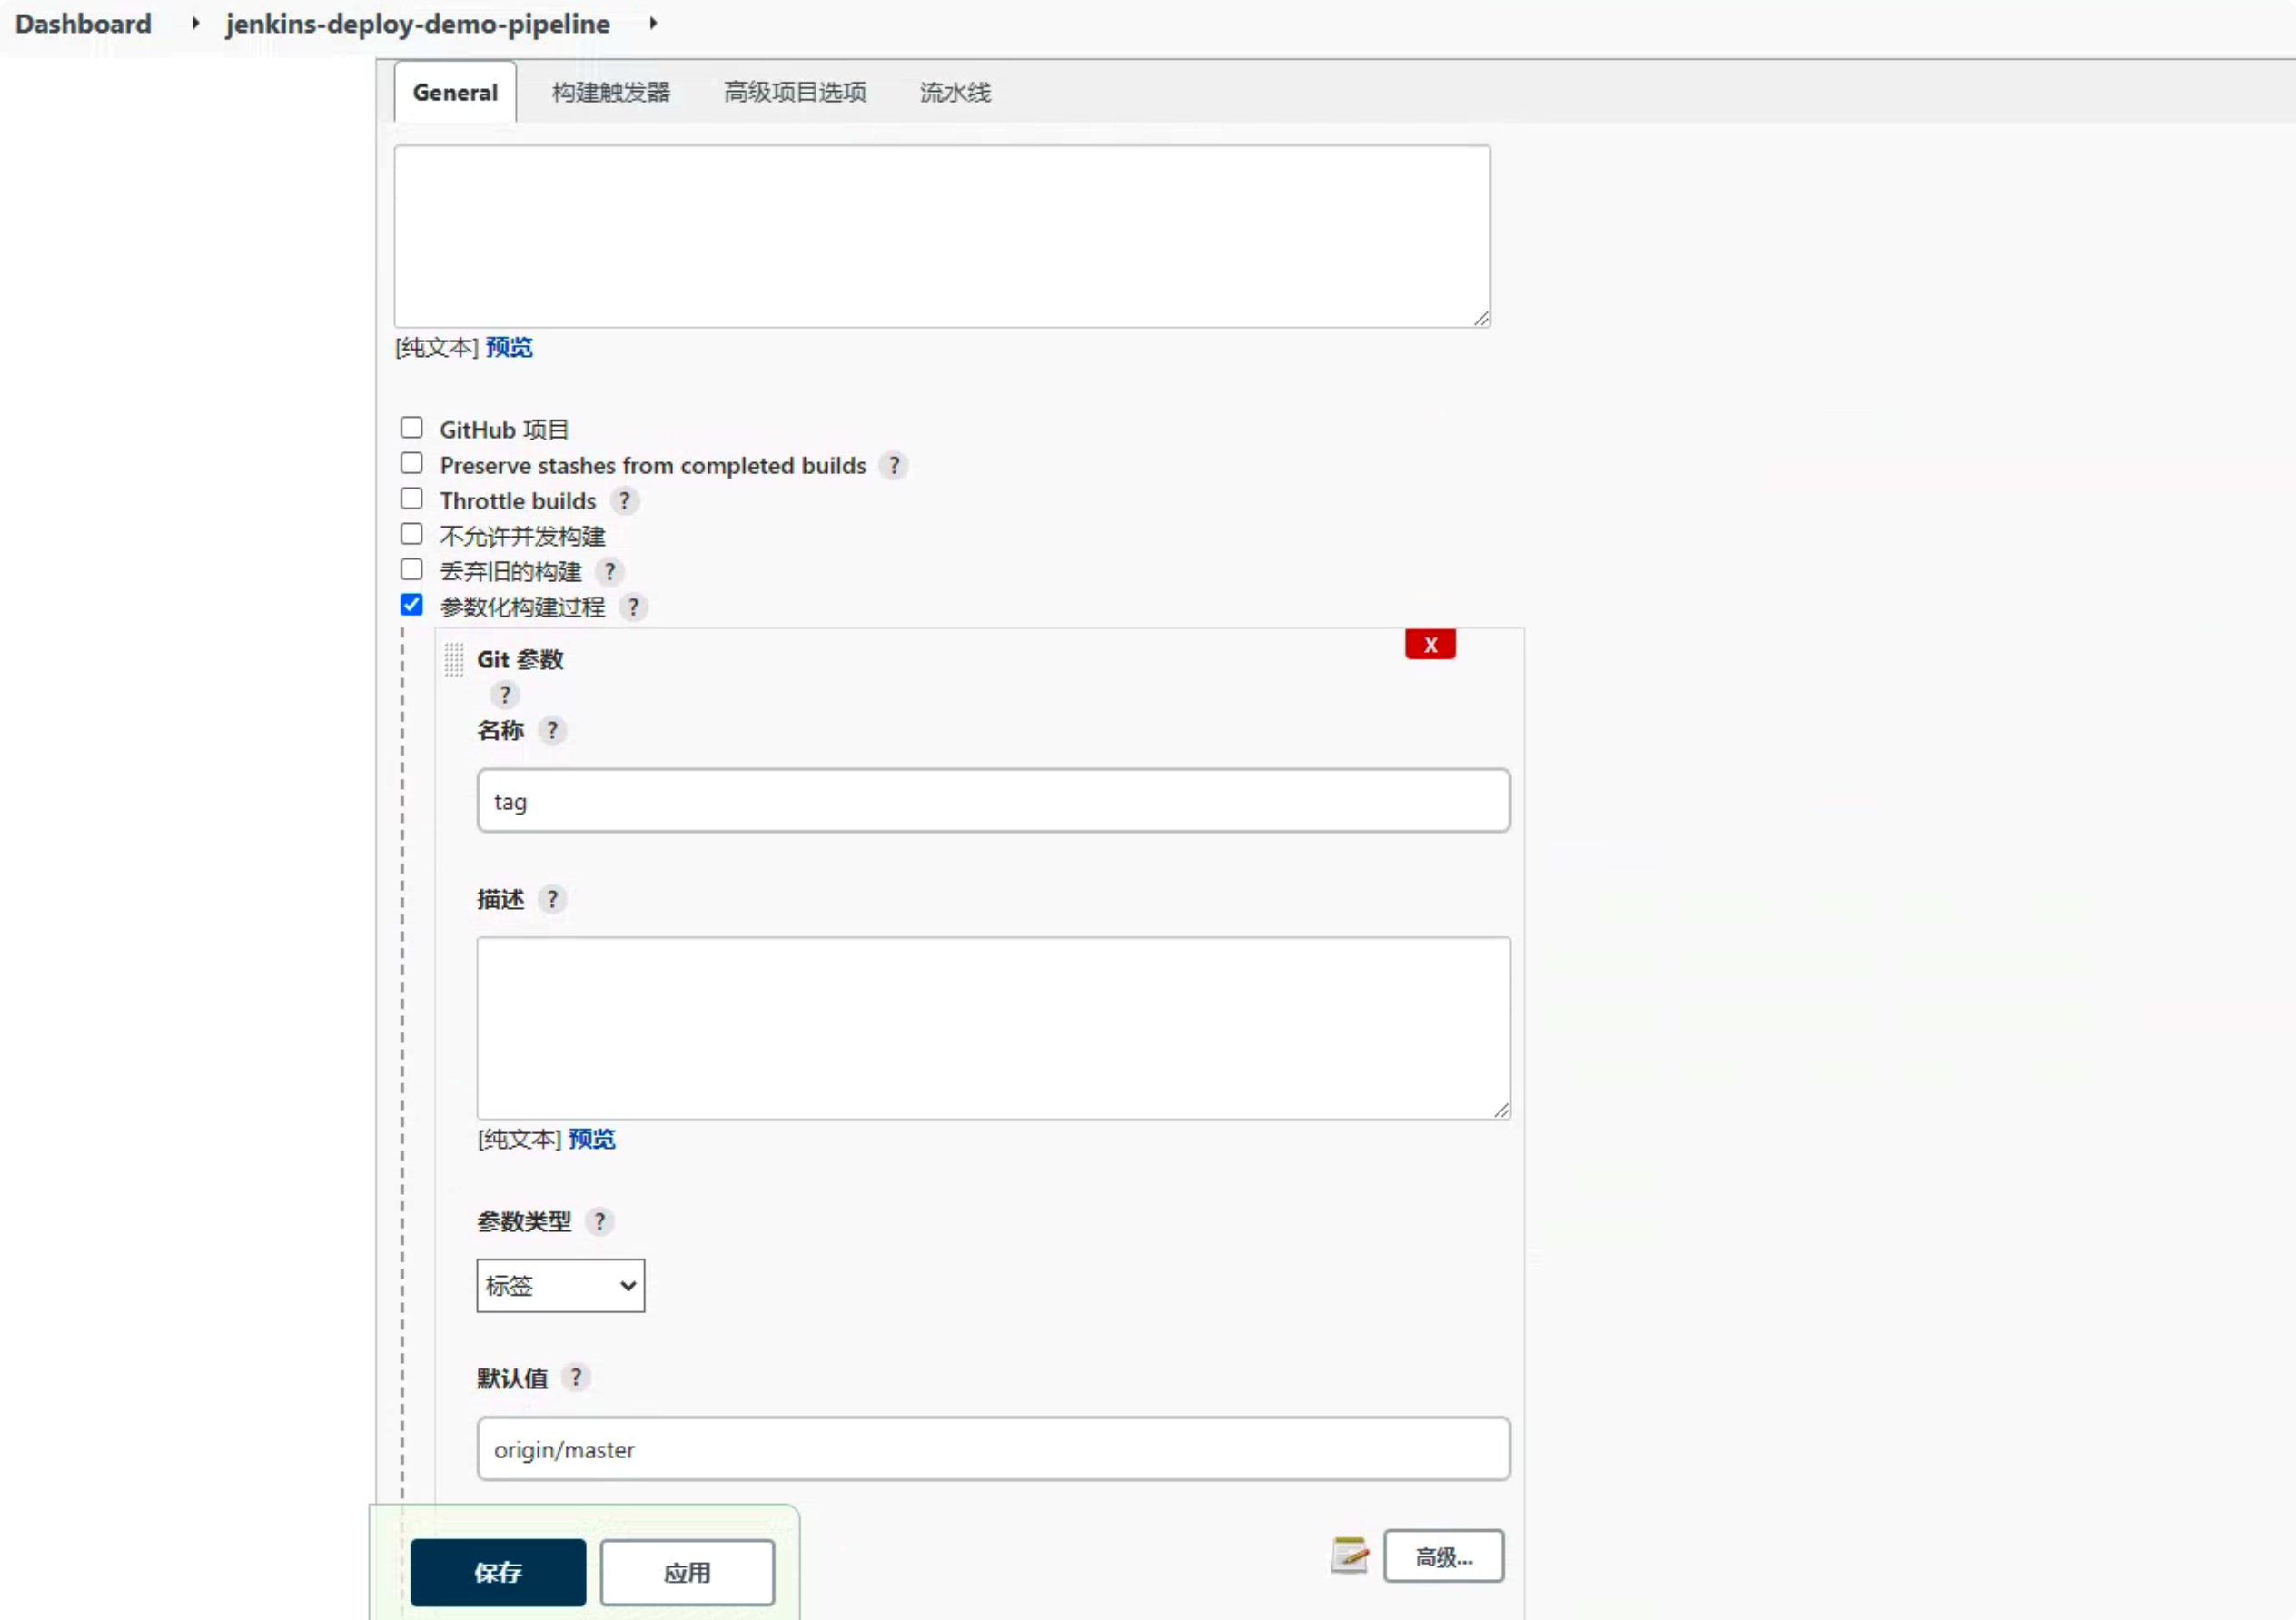Open help for Preserve stashes option
Viewport: 2296px width, 1620px height.
pyautogui.click(x=894, y=466)
